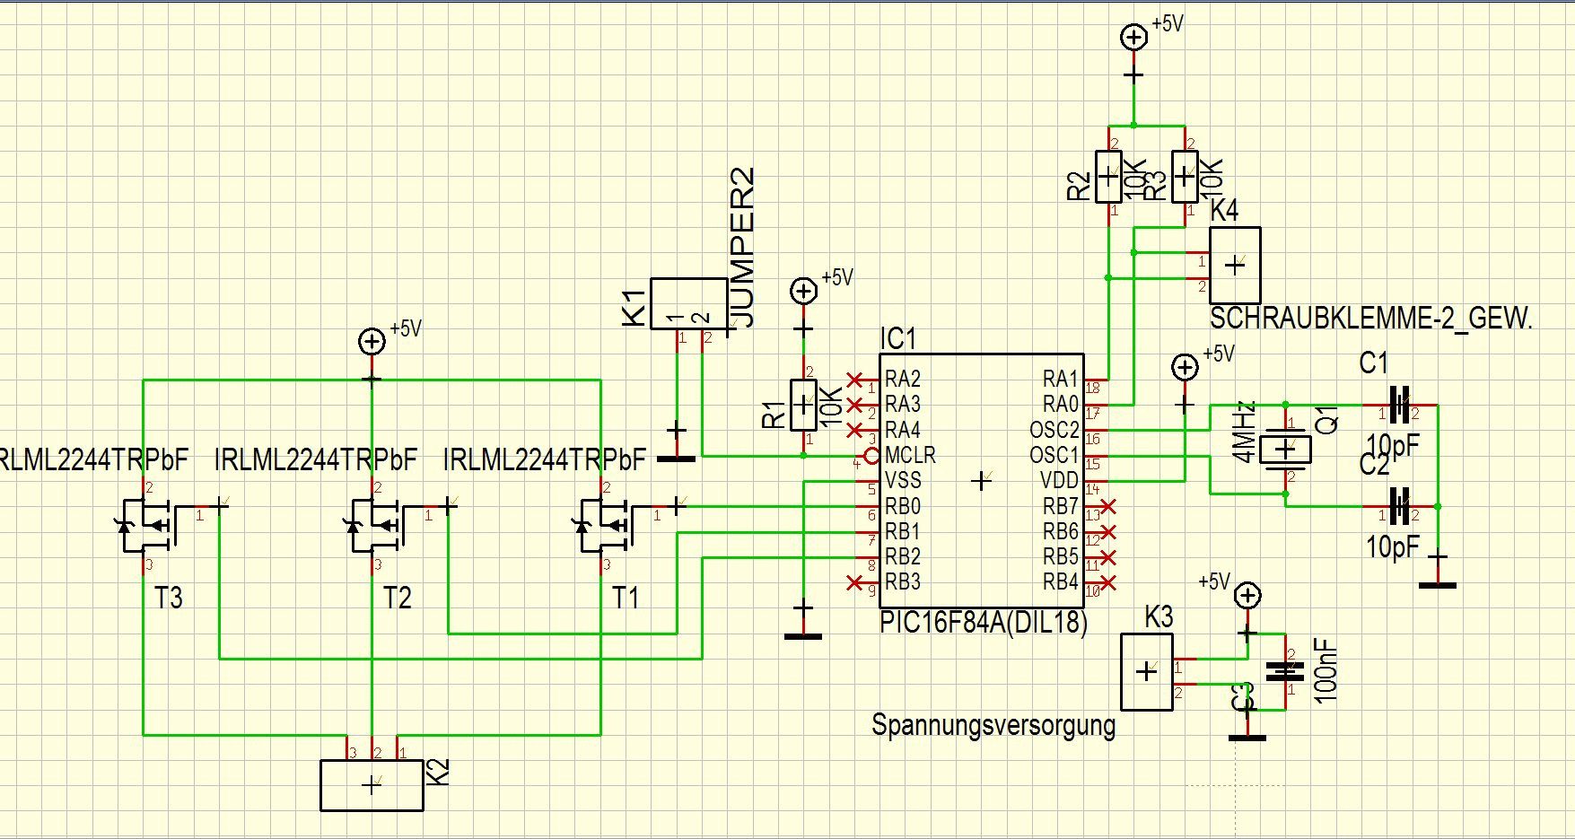Select the 4MHz crystal Q1 symbol
This screenshot has height=839, width=1575.
[x=1285, y=448]
